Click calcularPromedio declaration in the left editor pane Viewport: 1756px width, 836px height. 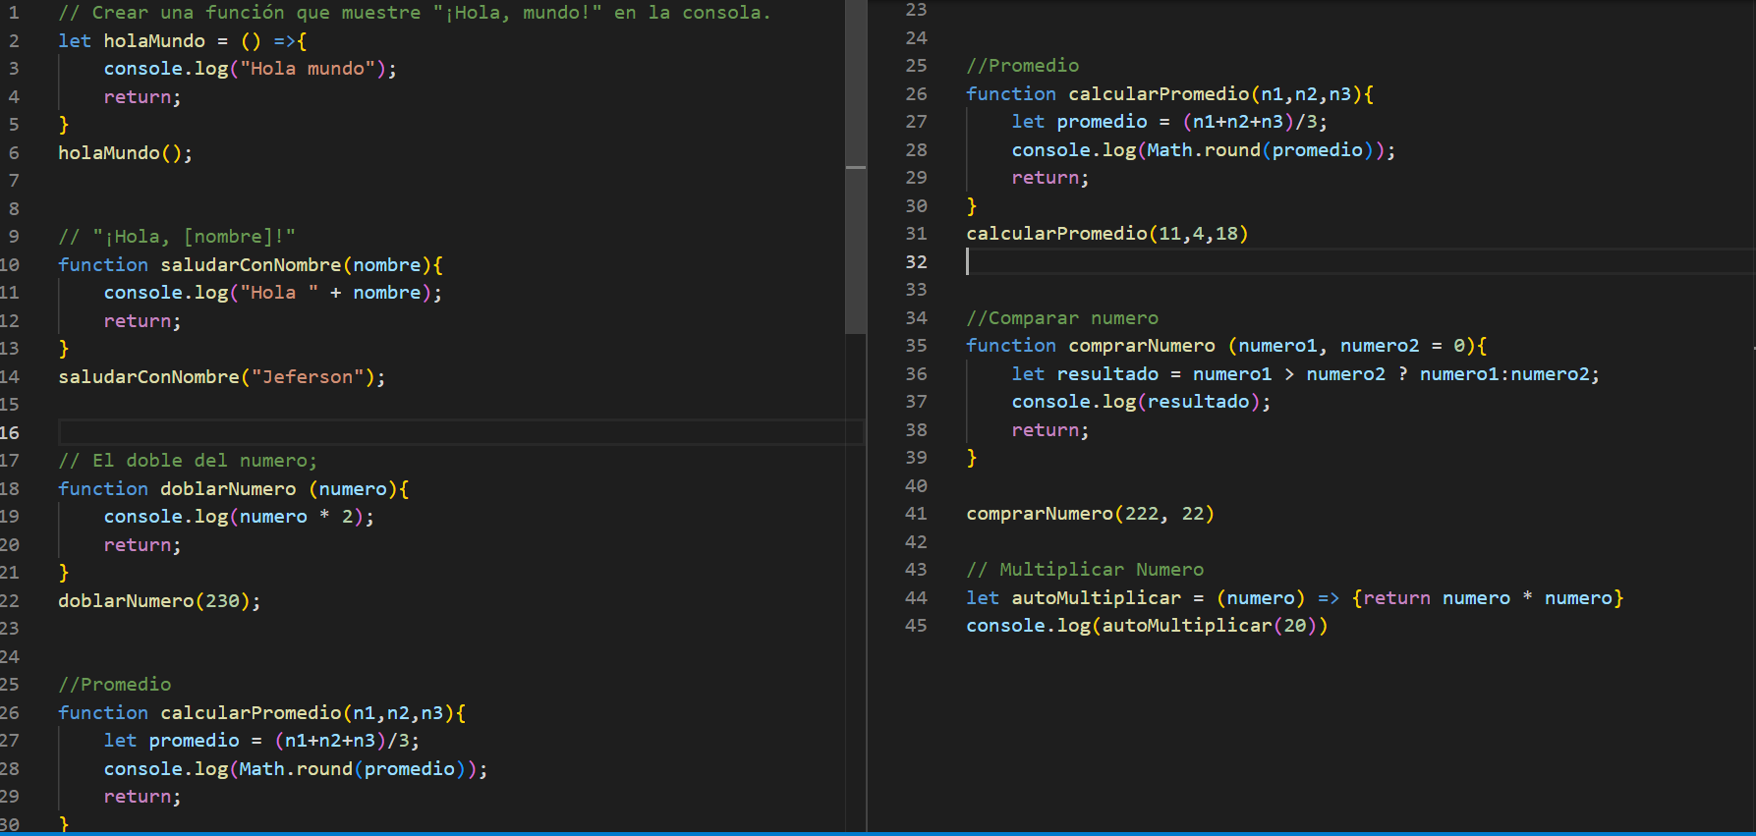pos(262,713)
